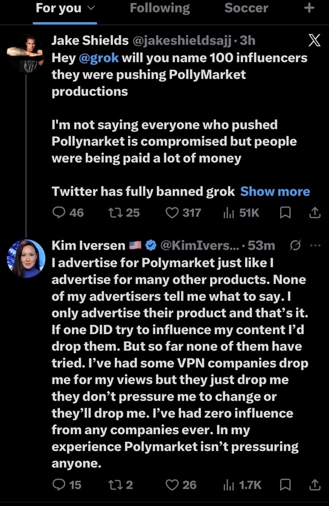Repost Kim Iversen's tweet
Image resolution: width=329 pixels, height=506 pixels.
coord(120,485)
